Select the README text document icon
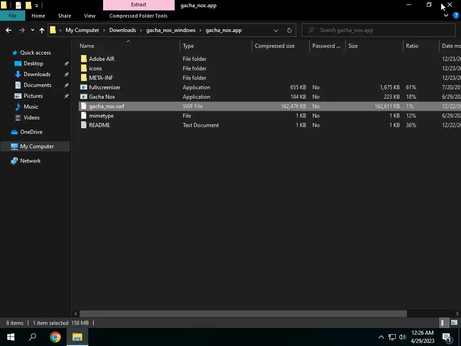The width and height of the screenshot is (461, 346). (84, 125)
